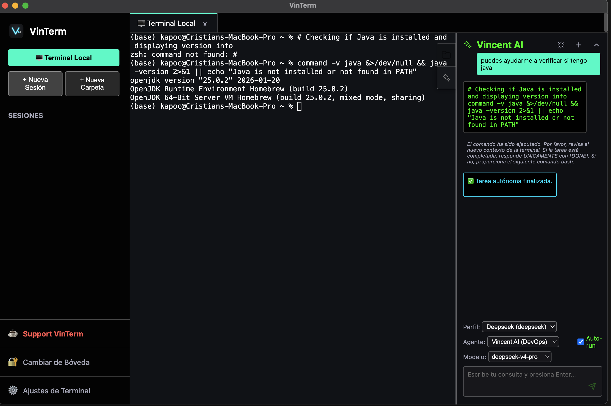Click the VinTerm sidebar title text
Image resolution: width=611 pixels, height=406 pixels.
48,31
